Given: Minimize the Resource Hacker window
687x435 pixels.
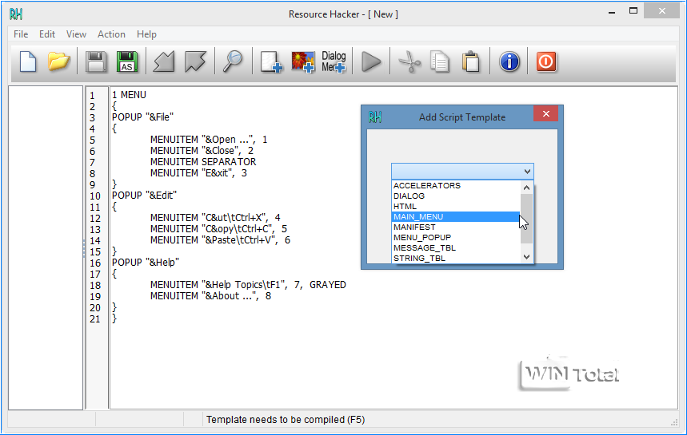Looking at the screenshot, I should tap(612, 12).
